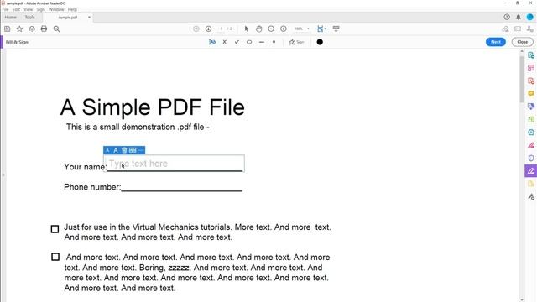Open the Protect shield tool in right pane
Viewport: 537px width, 302px height.
tap(531, 158)
